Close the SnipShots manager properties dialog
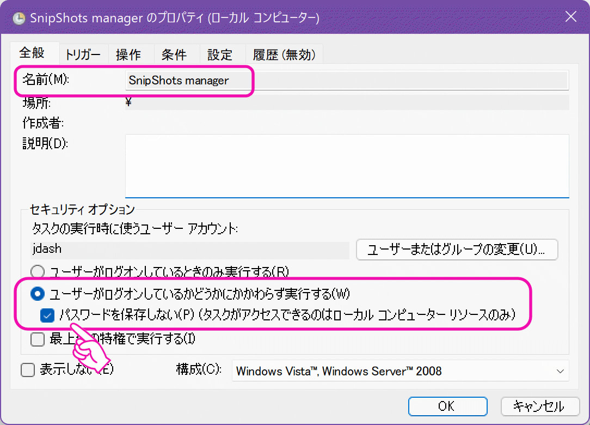590x425 pixels. click(571, 16)
